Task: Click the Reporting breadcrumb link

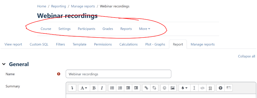Action: 59,6
